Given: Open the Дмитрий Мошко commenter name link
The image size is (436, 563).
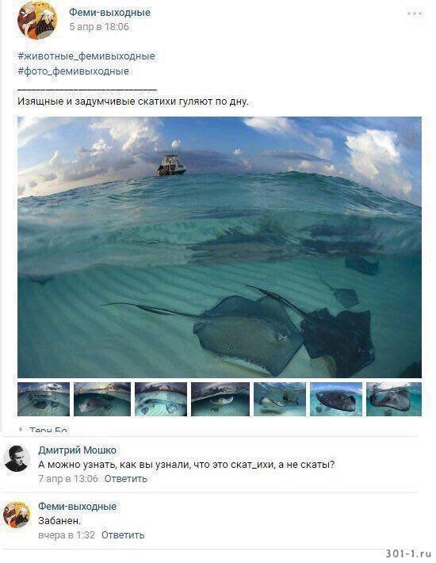Looking at the screenshot, I should [x=77, y=450].
